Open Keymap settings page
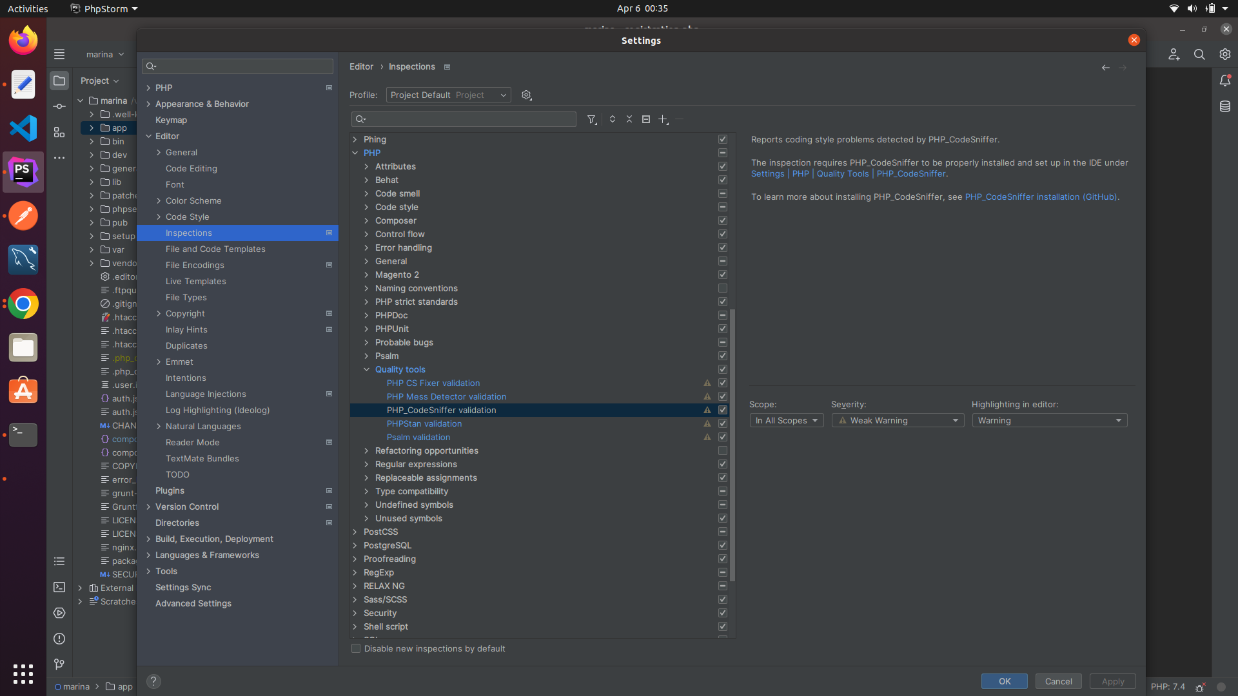This screenshot has height=696, width=1238. [x=171, y=120]
